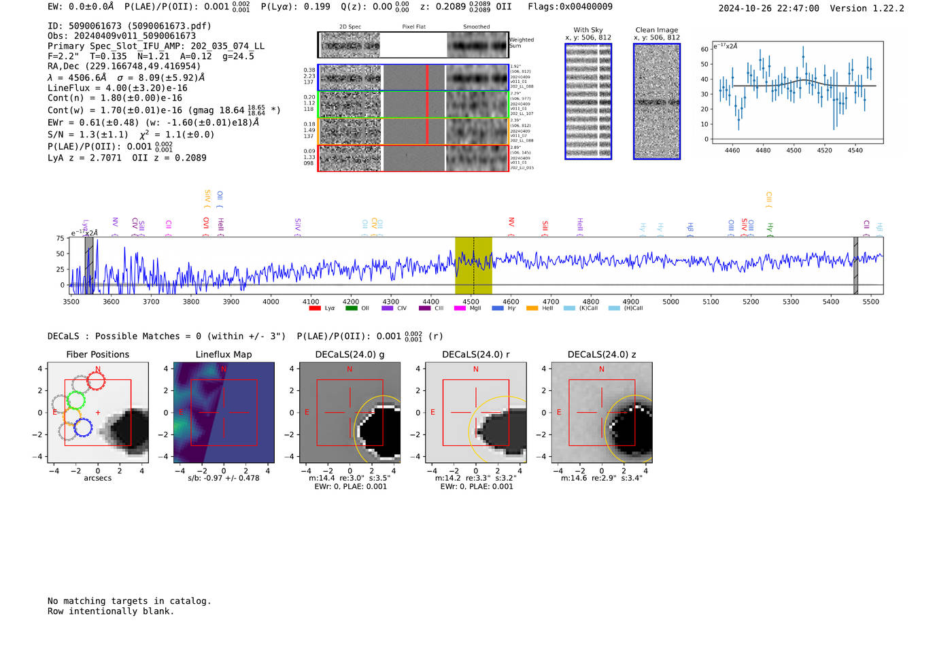952x648 pixels.
Task: Click the LineFlux value line
Action: pyautogui.click(x=117, y=88)
